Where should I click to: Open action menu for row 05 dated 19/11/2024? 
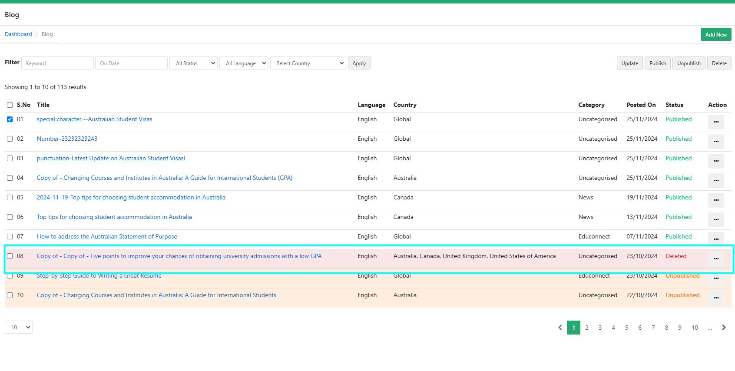click(x=716, y=200)
